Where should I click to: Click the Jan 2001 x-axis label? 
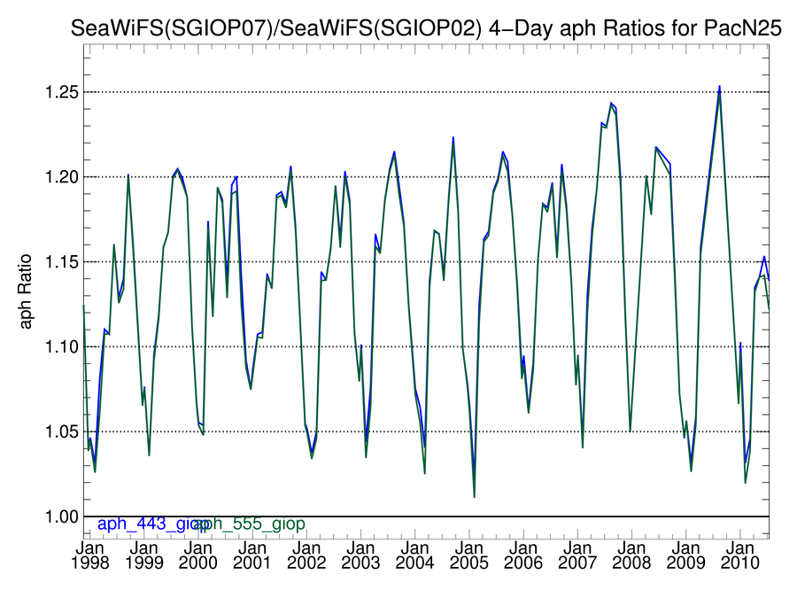252,555
